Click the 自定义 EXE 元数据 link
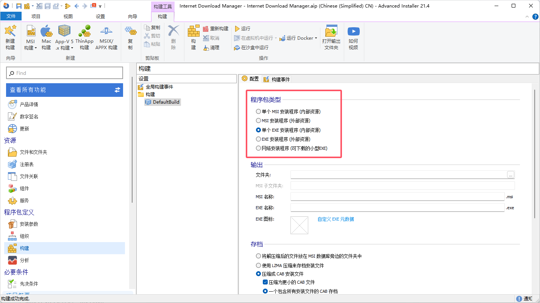The image size is (540, 303). pos(336,219)
